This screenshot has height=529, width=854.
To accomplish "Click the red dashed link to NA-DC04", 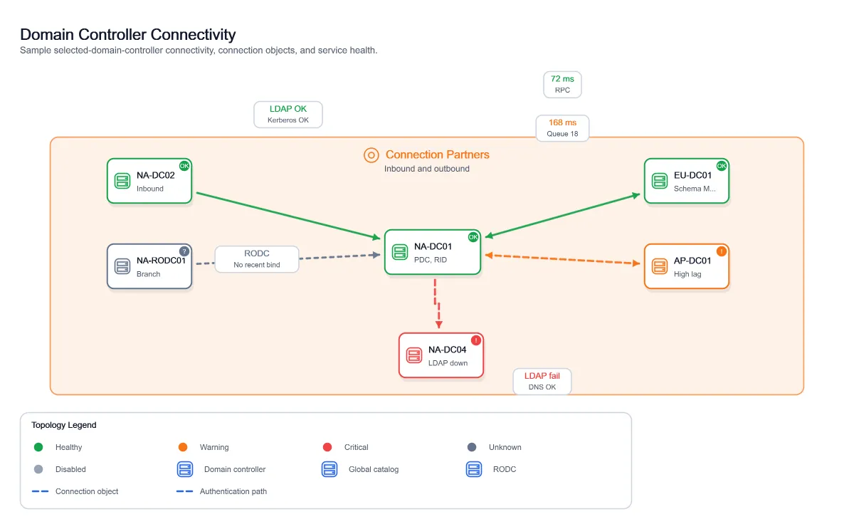I will pos(438,303).
